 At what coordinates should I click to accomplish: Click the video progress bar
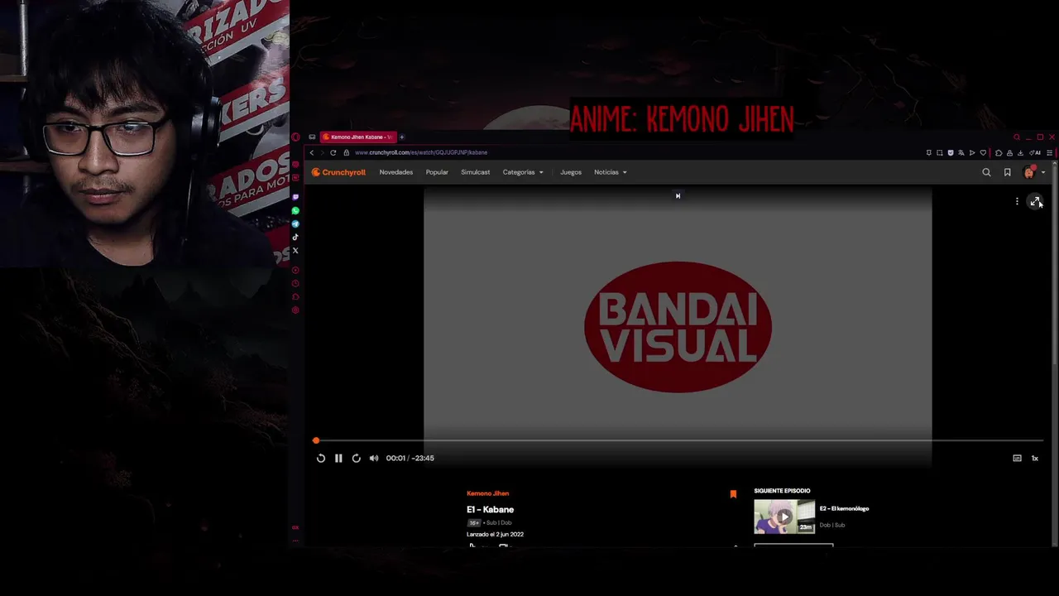tap(678, 441)
